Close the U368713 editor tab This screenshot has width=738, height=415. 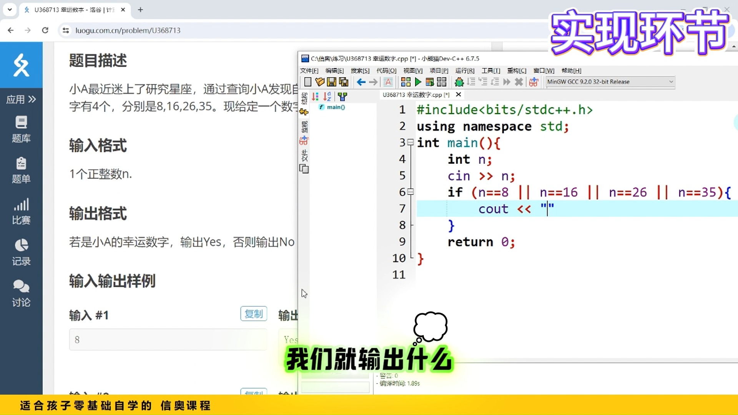(458, 94)
